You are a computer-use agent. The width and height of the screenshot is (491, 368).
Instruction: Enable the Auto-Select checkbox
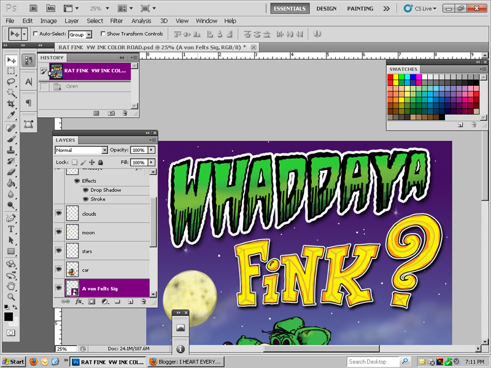[x=36, y=34]
